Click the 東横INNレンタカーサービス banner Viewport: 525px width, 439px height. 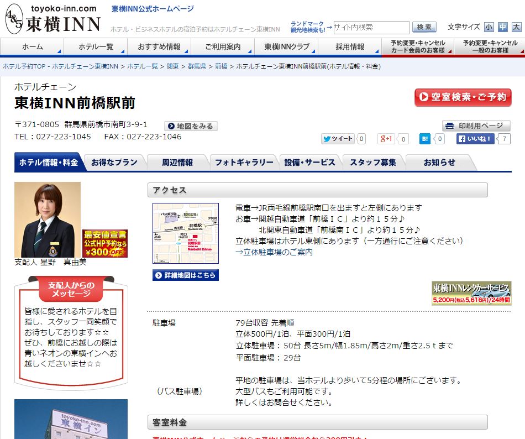click(471, 293)
